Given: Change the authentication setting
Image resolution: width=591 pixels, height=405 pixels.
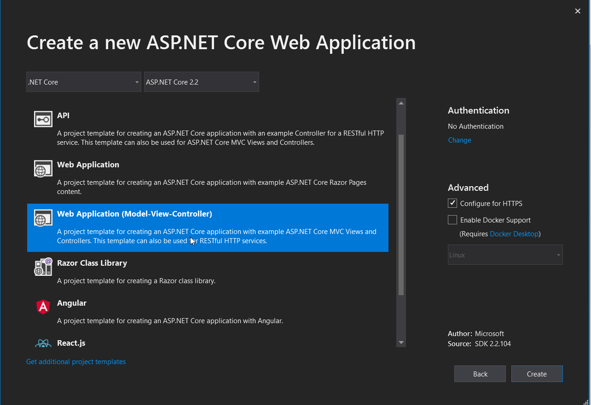Looking at the screenshot, I should (x=459, y=140).
